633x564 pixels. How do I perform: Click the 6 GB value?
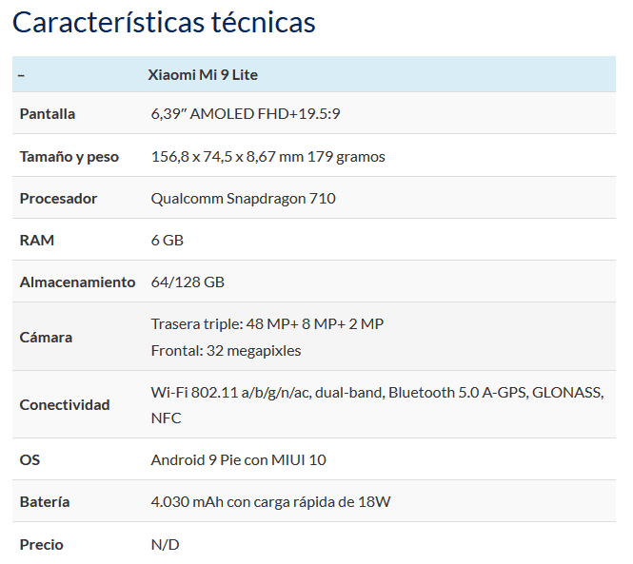tap(168, 241)
